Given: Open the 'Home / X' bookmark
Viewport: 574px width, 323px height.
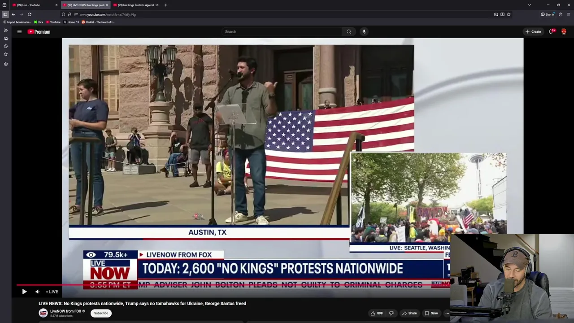Looking at the screenshot, I should (71, 22).
